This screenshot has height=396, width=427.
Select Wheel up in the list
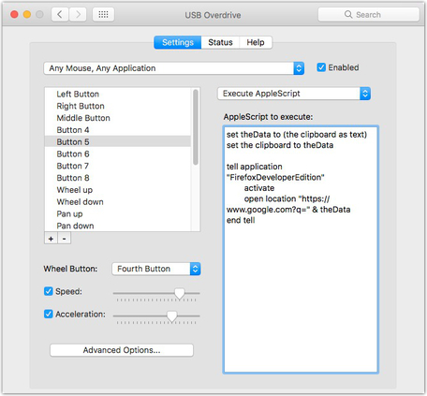(118, 190)
